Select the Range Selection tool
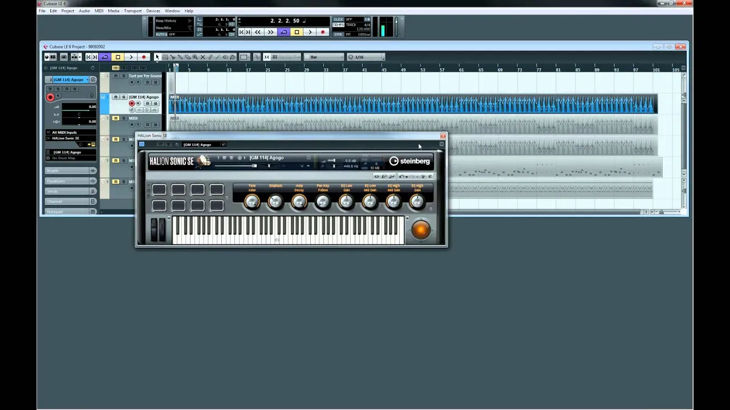Screen dimensions: 730x410 coord(165,57)
